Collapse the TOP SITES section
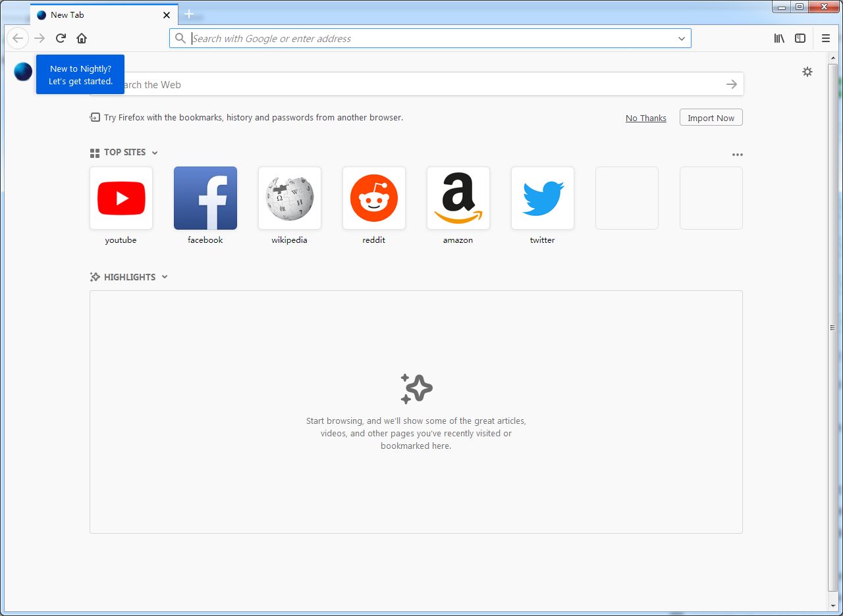843x616 pixels. click(155, 153)
